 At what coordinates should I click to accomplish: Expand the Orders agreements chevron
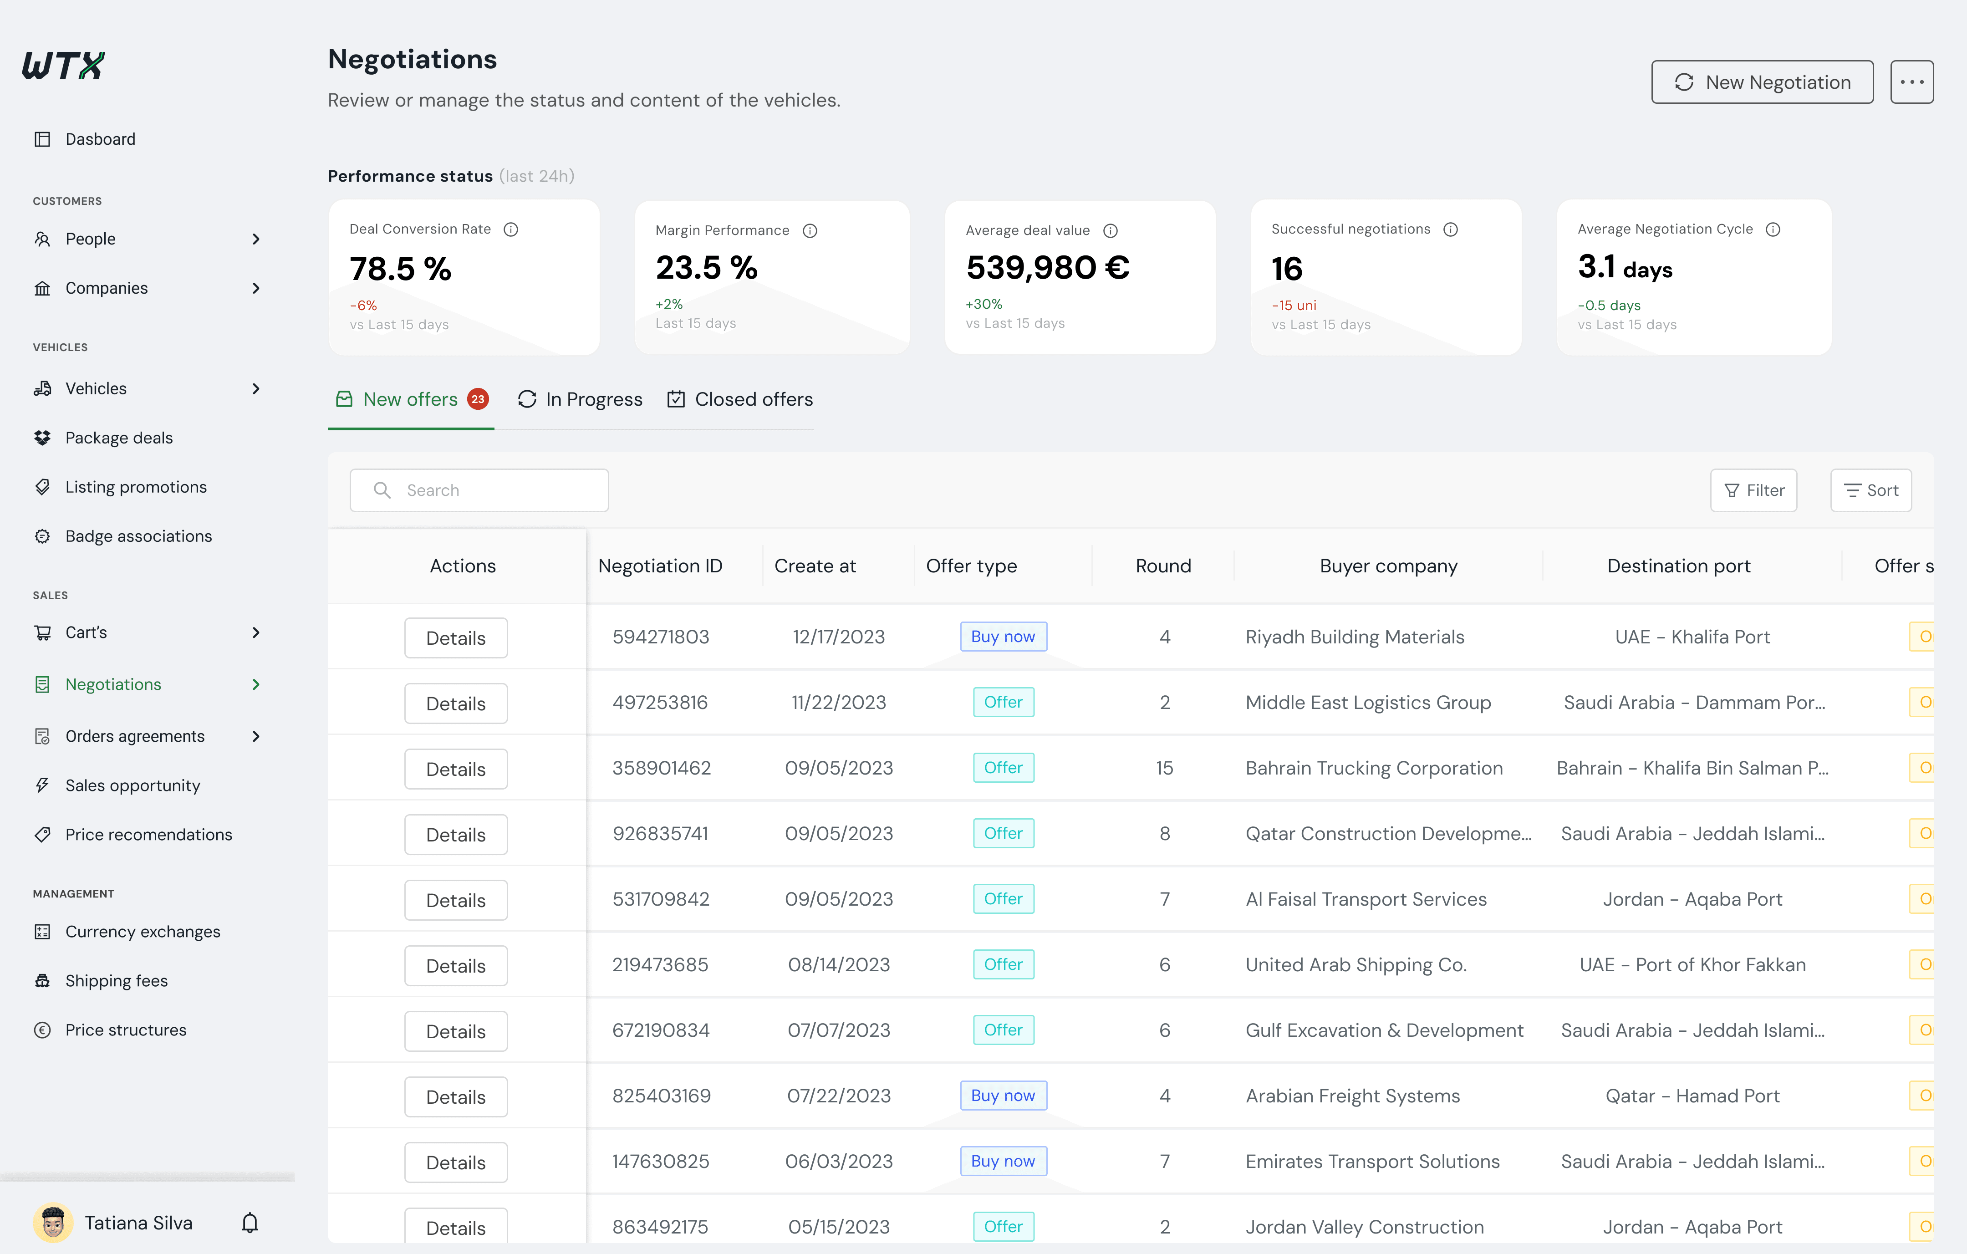pos(256,736)
